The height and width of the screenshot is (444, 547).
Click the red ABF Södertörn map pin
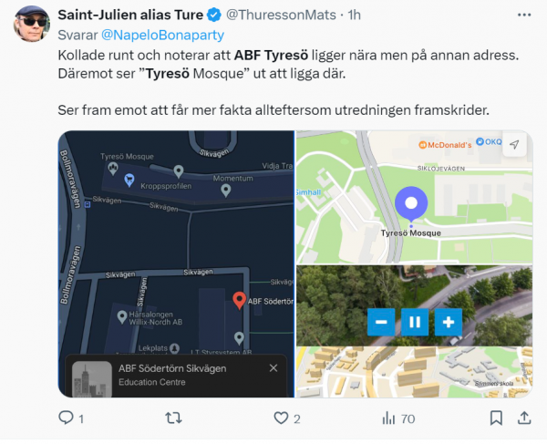pyautogui.click(x=239, y=300)
